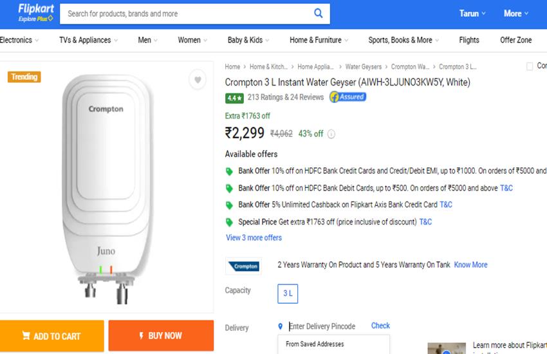This screenshot has height=354, width=547.
Task: Expand the TVs & Appliances menu
Action: [x=88, y=40]
